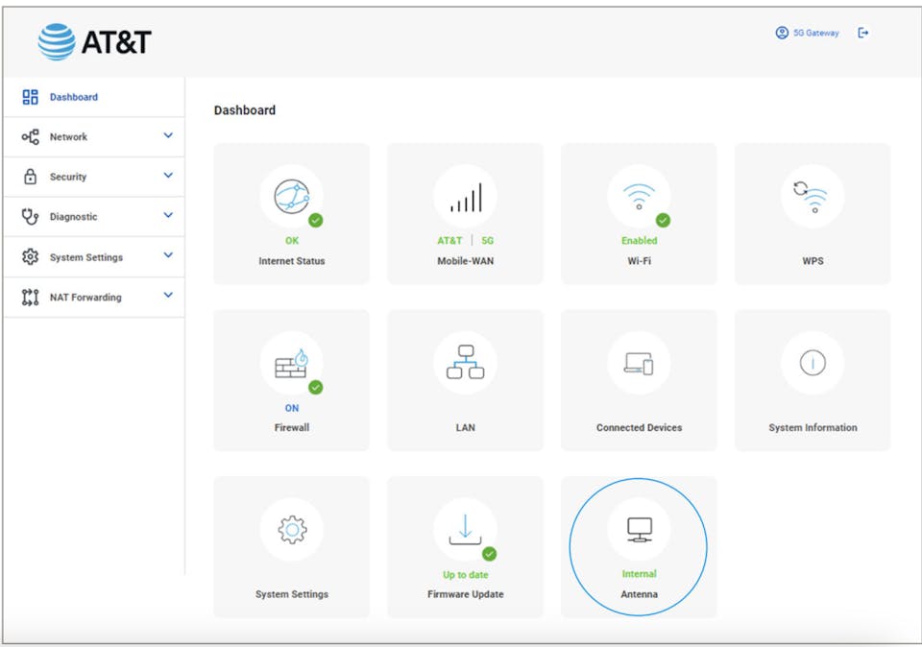922x647 pixels.
Task: Expand the Security sidebar chevron
Action: (168, 177)
